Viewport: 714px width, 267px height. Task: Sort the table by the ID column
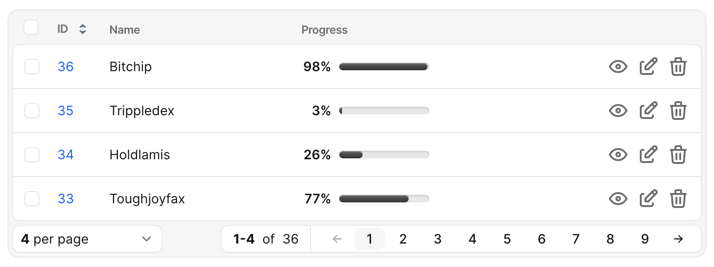[83, 30]
